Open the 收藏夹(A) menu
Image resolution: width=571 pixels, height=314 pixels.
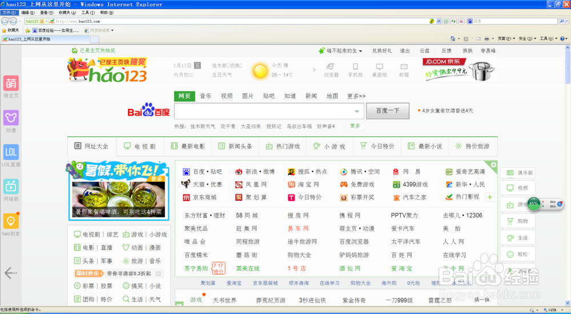(67, 13)
